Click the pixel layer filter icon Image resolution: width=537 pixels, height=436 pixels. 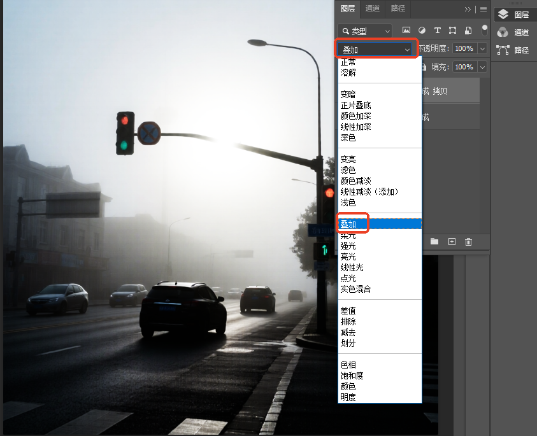pos(406,30)
